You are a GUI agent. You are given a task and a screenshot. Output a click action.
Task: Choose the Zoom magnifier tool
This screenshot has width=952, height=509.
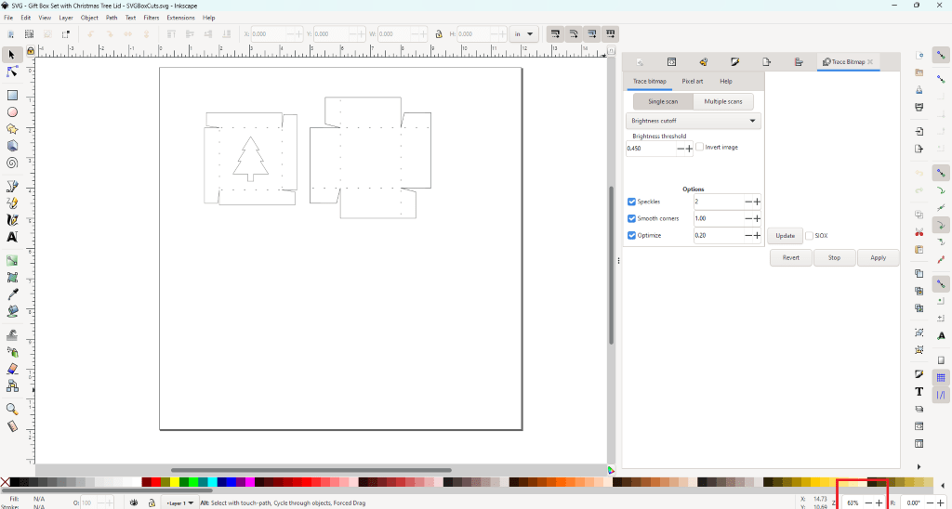point(12,409)
